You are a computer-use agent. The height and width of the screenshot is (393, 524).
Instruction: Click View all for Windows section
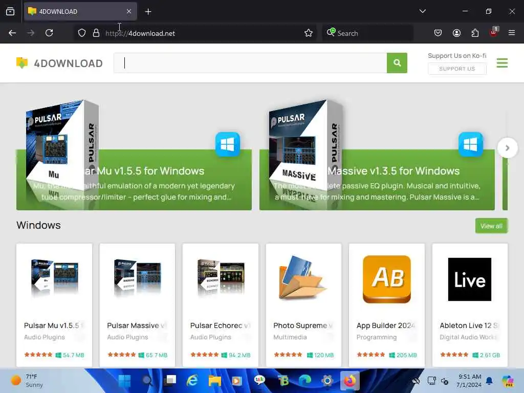pyautogui.click(x=491, y=226)
